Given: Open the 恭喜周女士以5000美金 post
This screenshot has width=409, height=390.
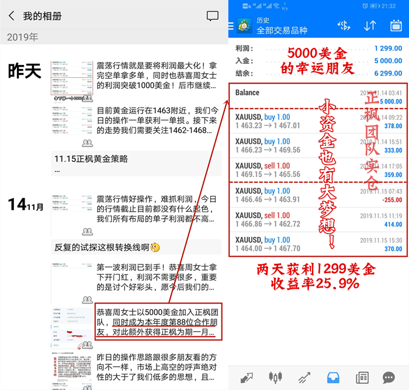Looking at the screenshot, I should (x=158, y=322).
